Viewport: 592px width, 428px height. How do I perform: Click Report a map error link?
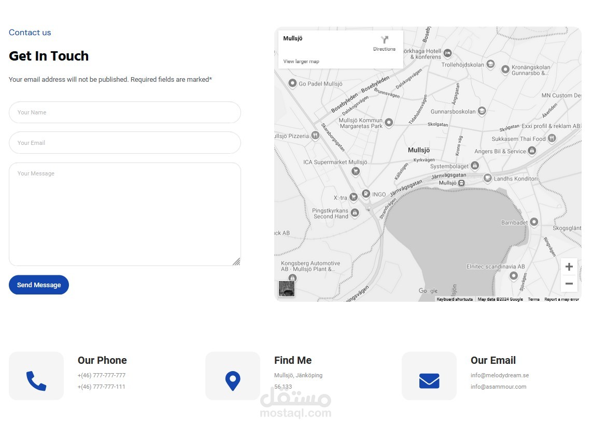pyautogui.click(x=561, y=299)
